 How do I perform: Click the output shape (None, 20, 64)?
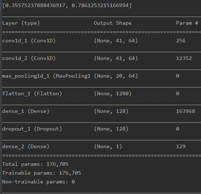[x=116, y=76]
